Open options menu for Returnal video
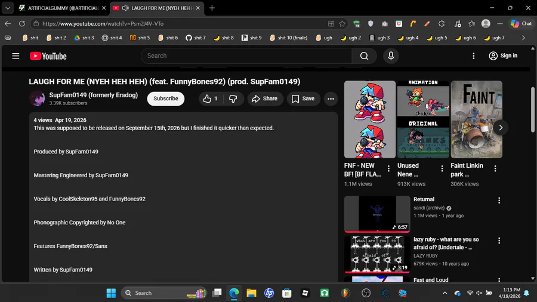This screenshot has height=302, width=537. [x=499, y=201]
